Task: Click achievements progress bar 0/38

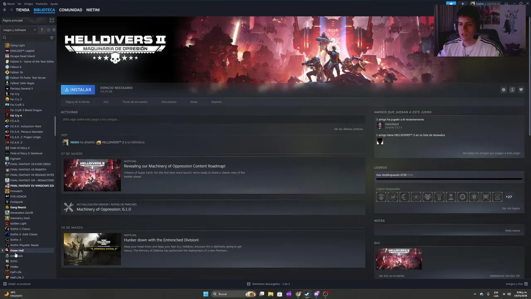Action: click(448, 179)
